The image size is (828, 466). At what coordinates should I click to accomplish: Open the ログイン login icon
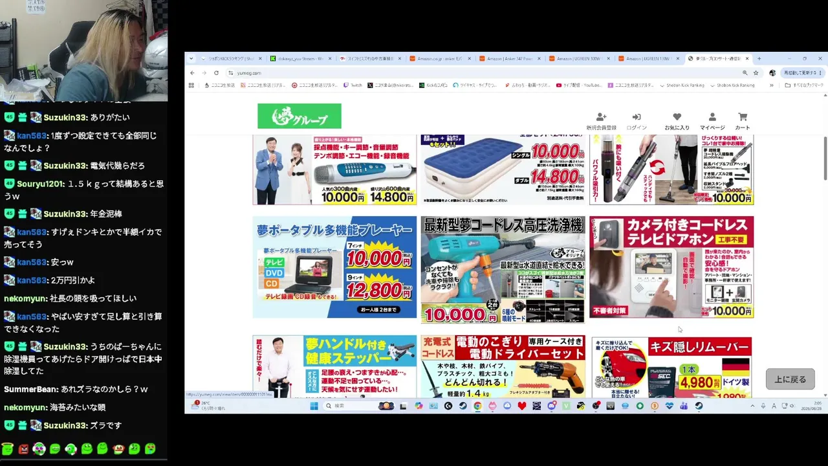637,120
